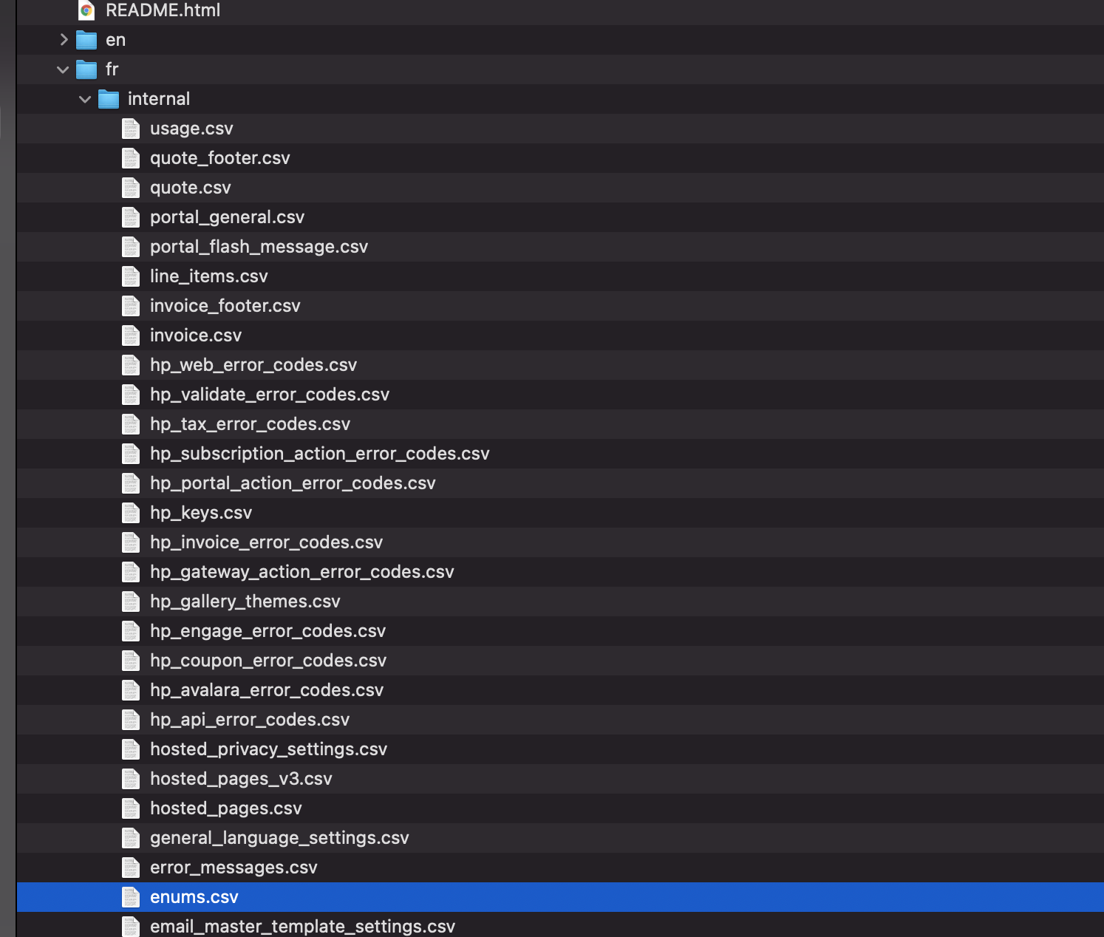Click the en folder icon

coord(86,40)
